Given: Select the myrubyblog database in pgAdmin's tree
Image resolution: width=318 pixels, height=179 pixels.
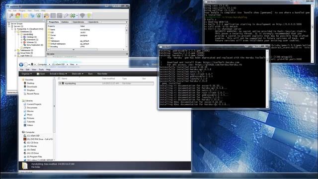Looking at the screenshot, I should pyautogui.click(x=28, y=34).
